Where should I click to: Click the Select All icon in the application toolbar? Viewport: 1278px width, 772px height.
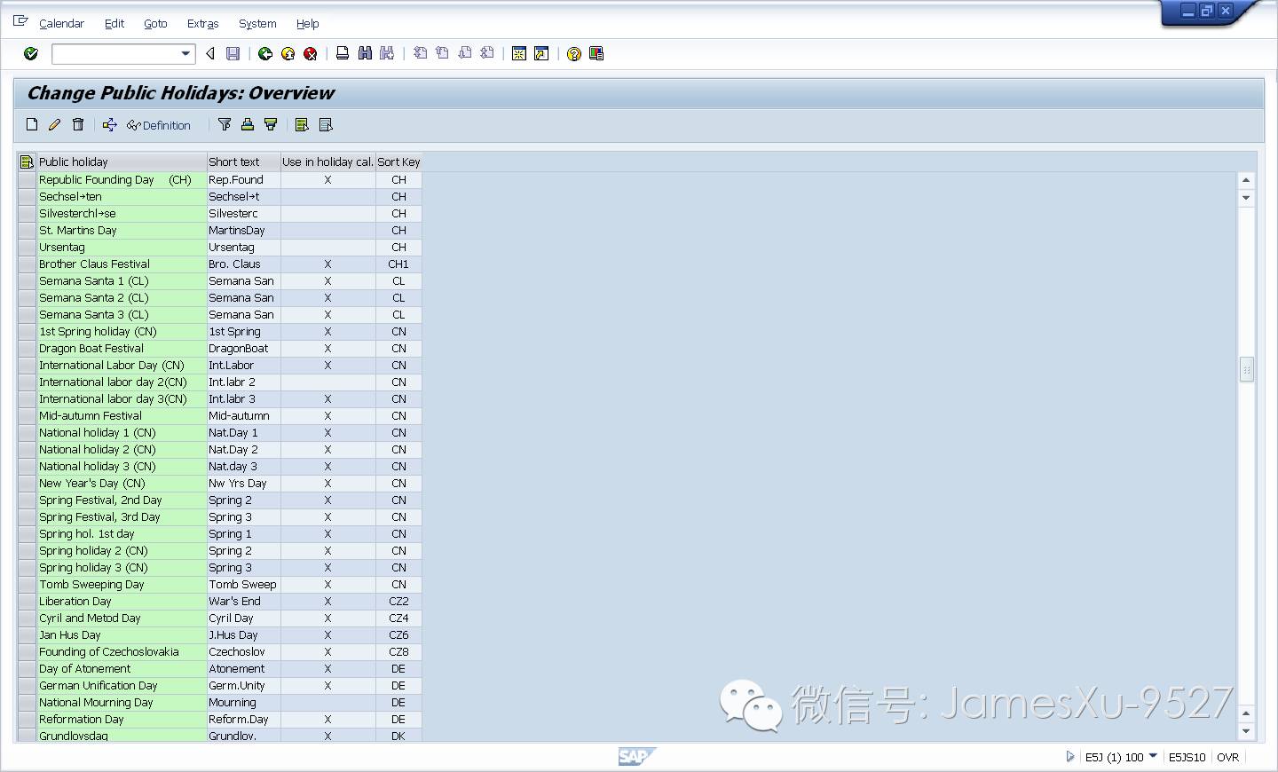(x=302, y=125)
